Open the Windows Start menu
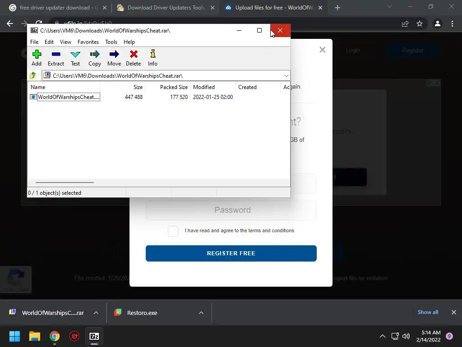The image size is (462, 347). tap(14, 336)
